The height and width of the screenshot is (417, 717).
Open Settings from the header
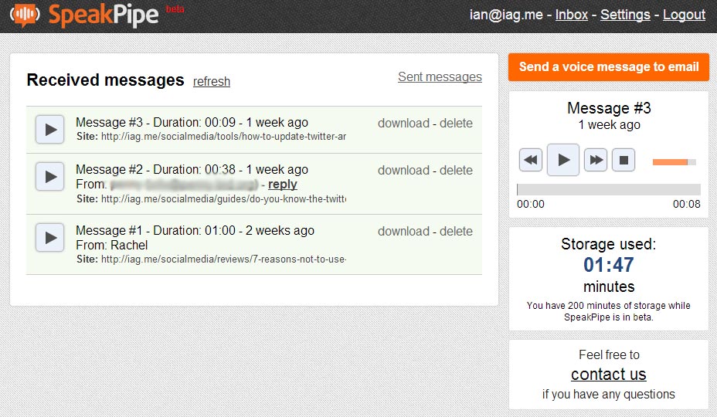[x=625, y=15]
